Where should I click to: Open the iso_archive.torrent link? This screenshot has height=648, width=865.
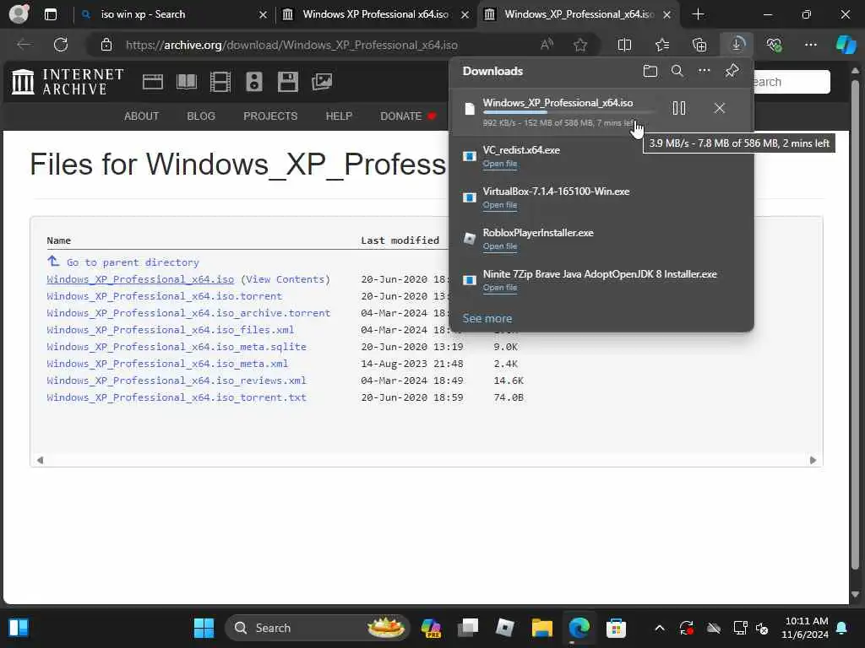pos(188,313)
